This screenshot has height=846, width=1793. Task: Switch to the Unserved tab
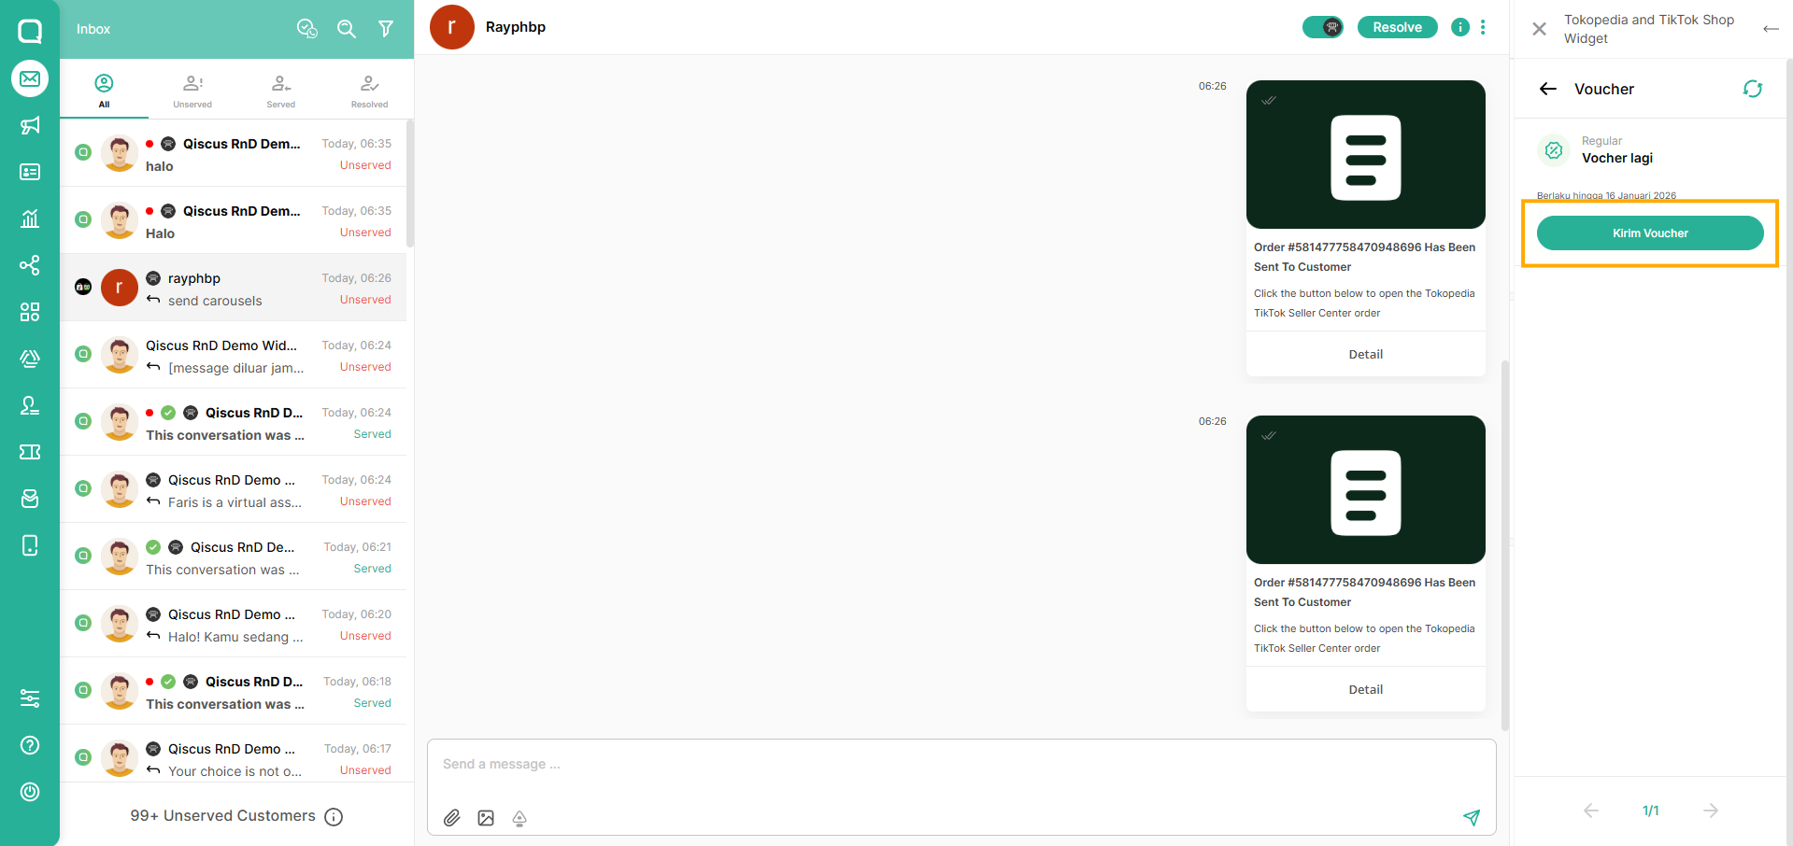click(192, 91)
